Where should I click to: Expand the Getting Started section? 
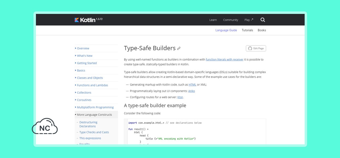(x=96, y=63)
